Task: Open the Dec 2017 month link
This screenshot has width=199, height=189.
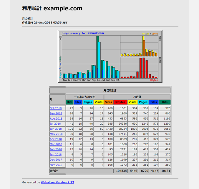Action: coord(56,160)
